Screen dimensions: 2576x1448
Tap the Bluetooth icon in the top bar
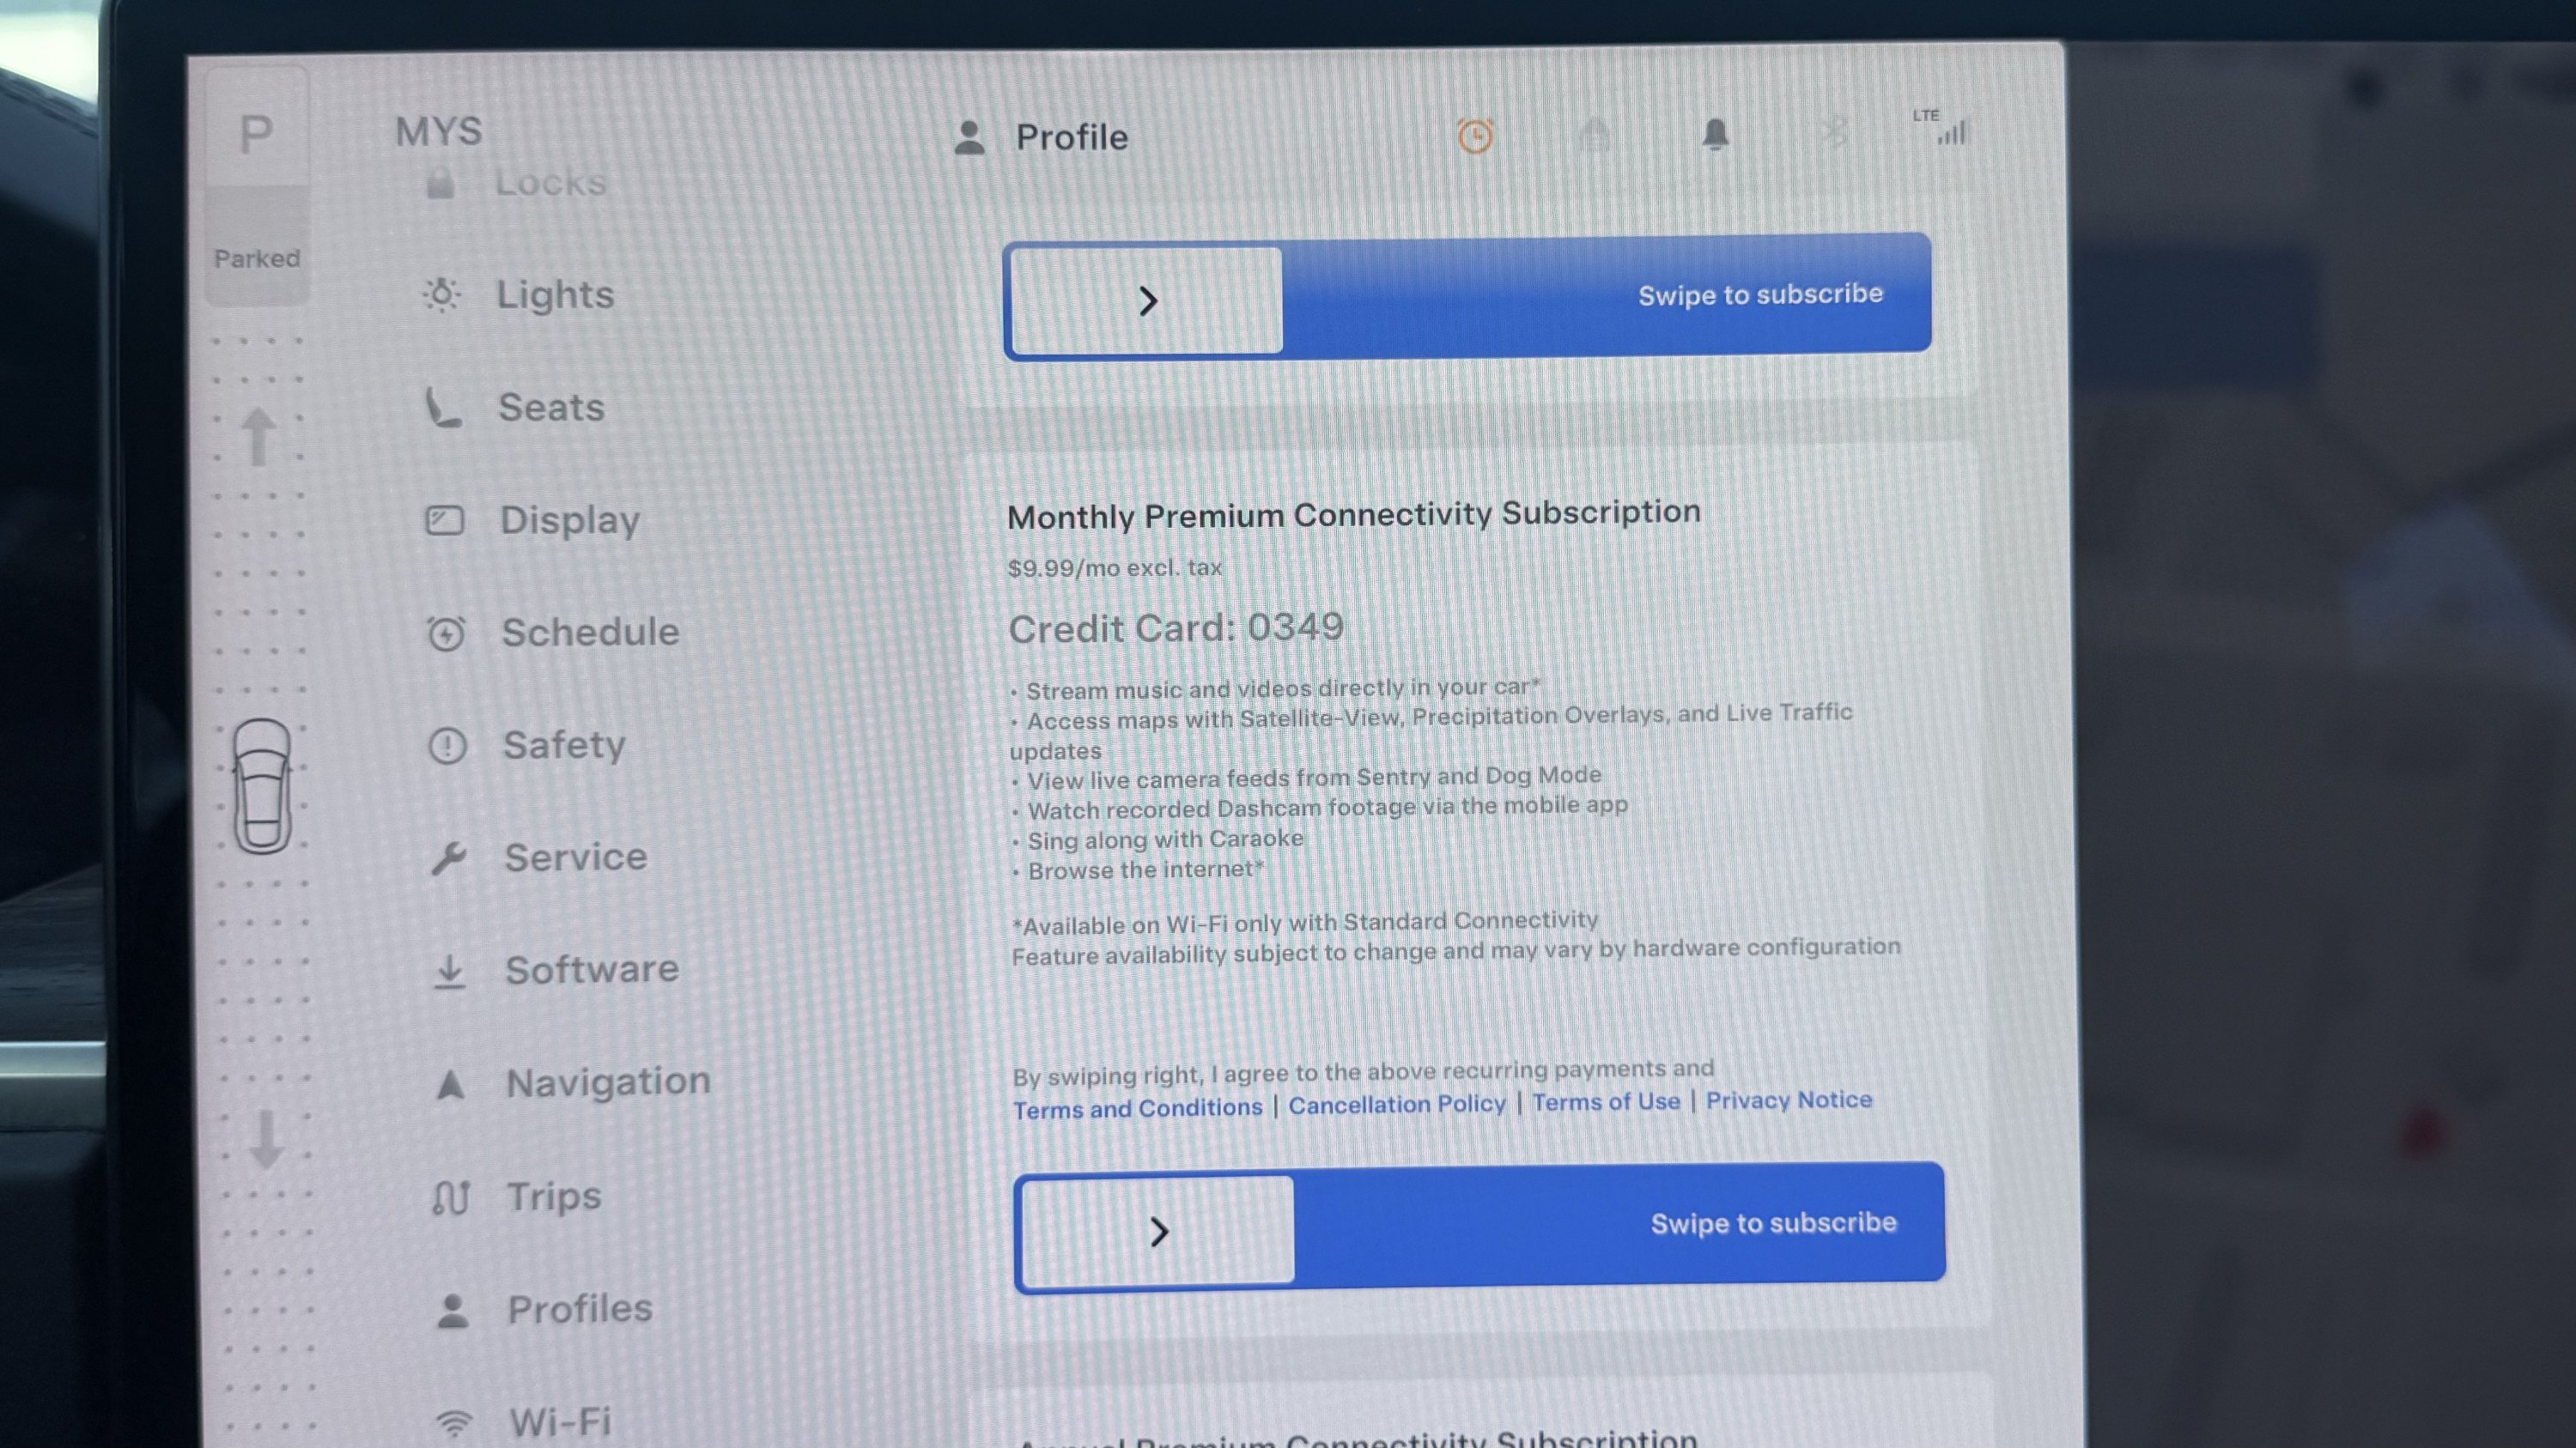pos(1834,132)
